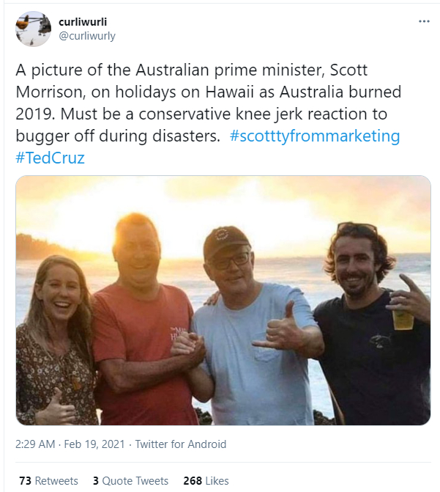The image size is (440, 492).
Task: Click the curliwurli profile avatar
Action: [33, 29]
